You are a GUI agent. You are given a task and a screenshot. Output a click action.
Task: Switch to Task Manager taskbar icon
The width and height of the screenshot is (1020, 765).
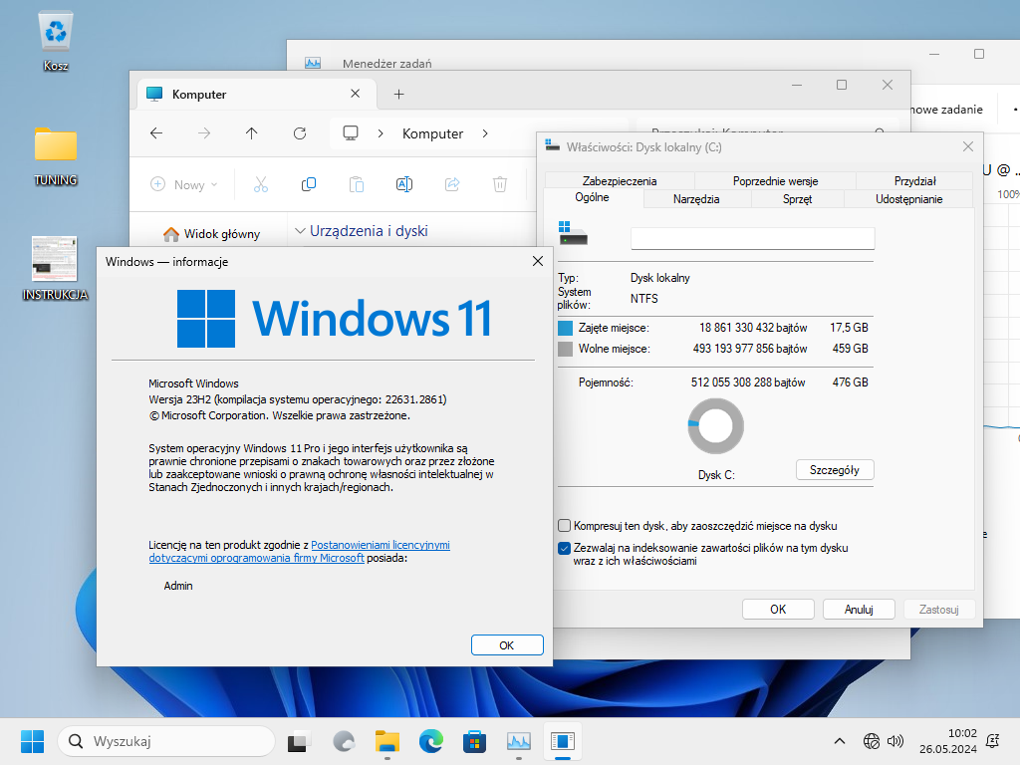point(518,741)
